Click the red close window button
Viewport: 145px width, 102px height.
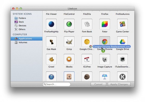point(13,9)
